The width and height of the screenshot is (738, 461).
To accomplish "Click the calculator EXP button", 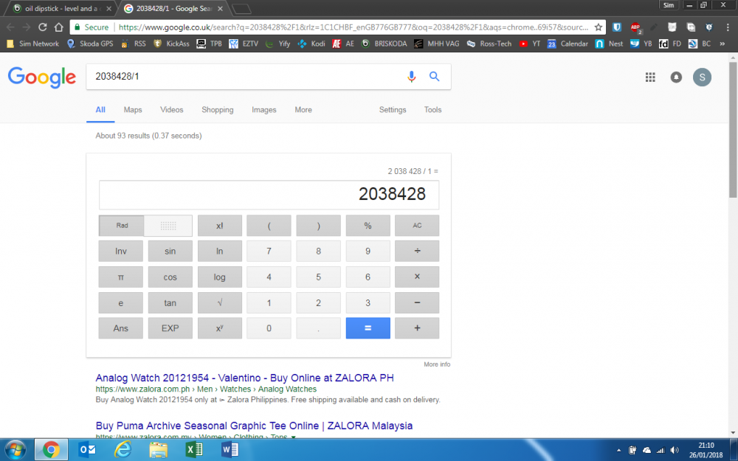I will tap(170, 328).
